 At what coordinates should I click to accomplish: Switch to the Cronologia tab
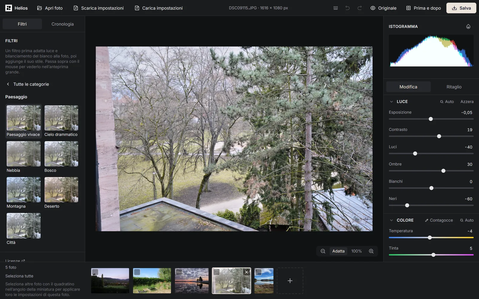[x=63, y=24]
